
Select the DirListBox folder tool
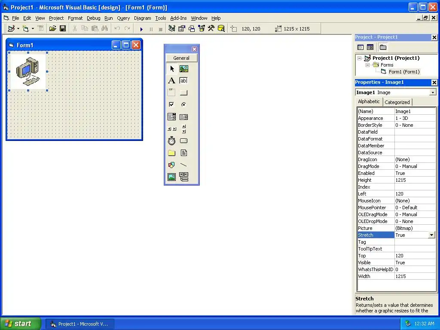pos(172,153)
